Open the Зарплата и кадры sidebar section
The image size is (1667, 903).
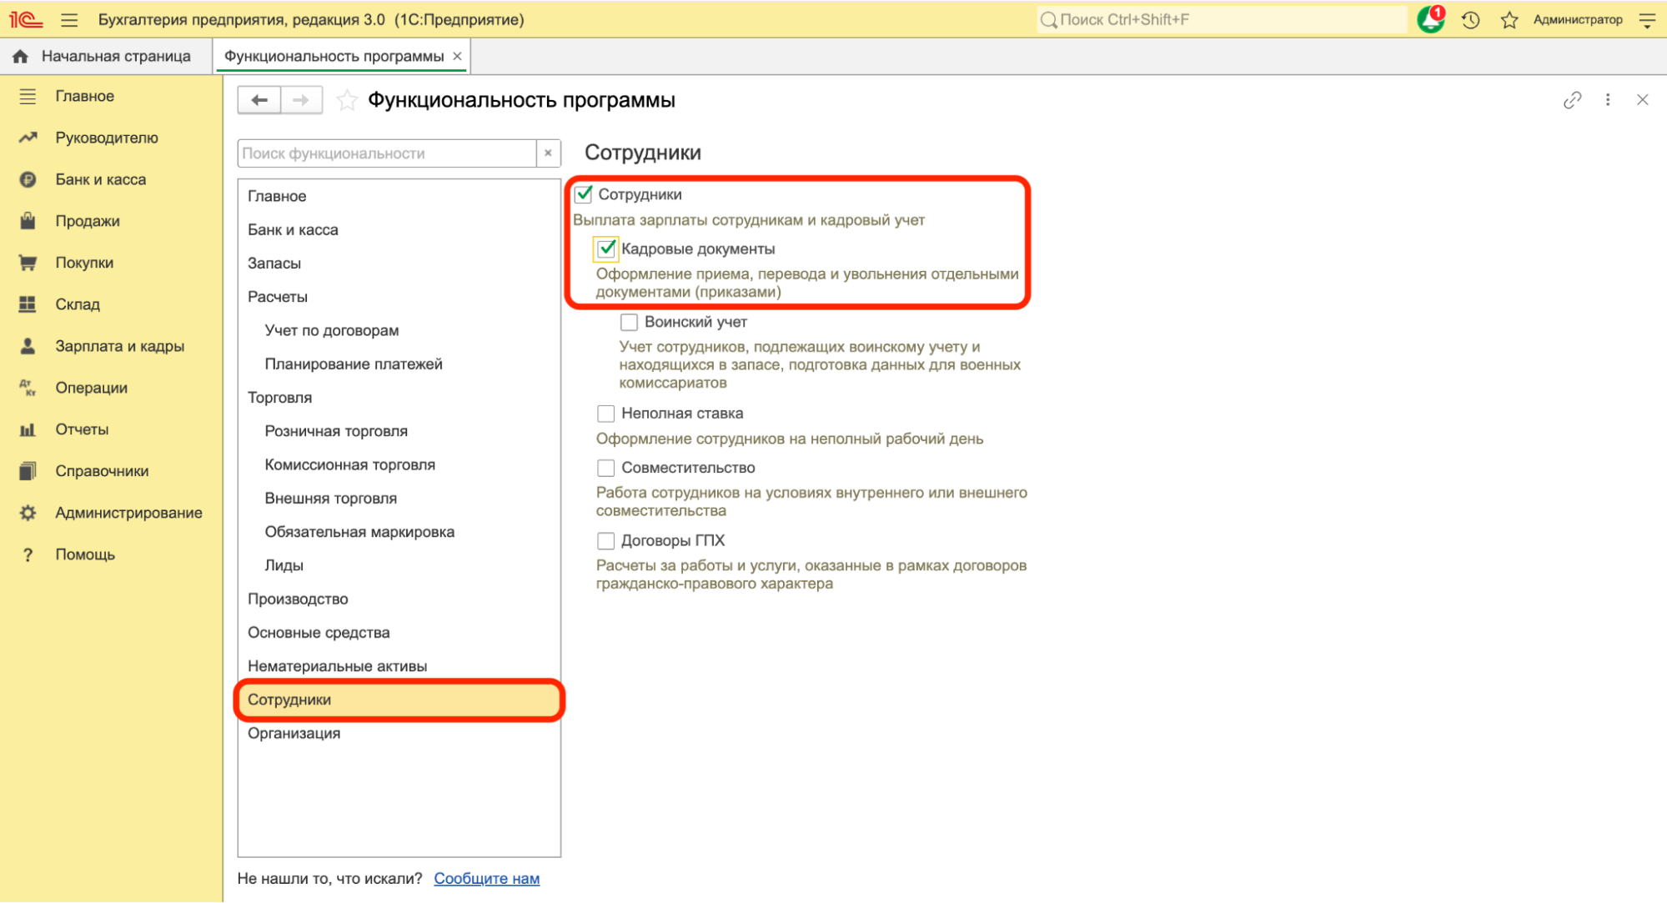[119, 346]
